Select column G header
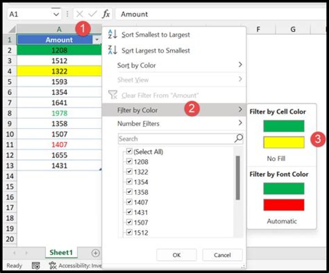 pos(293,29)
